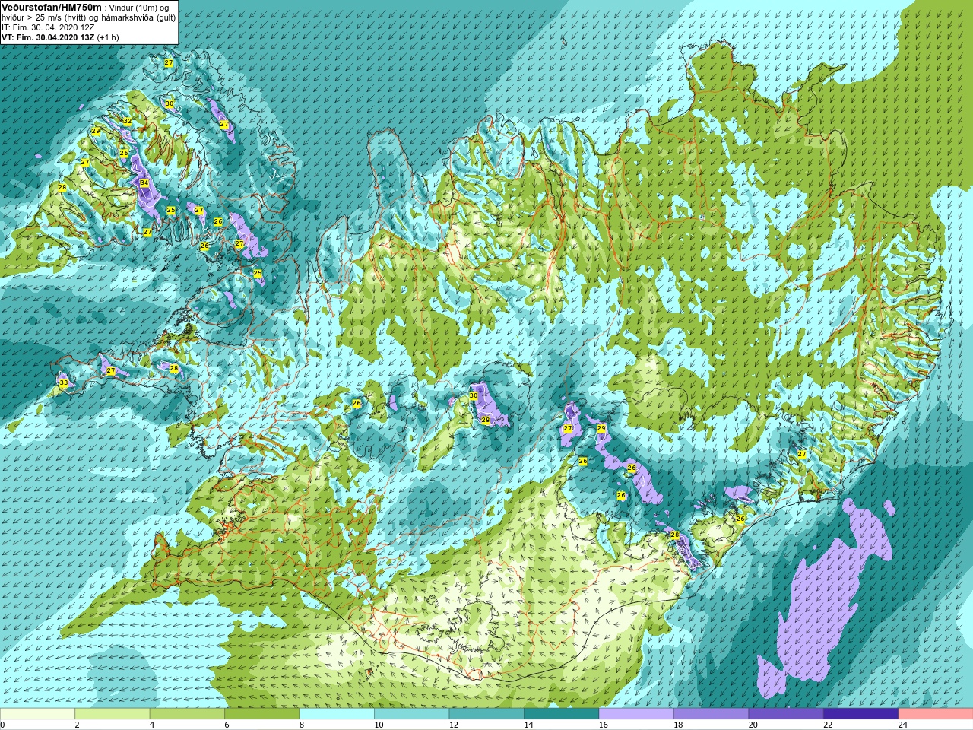Click the legend scale label 24
The width and height of the screenshot is (973, 730).
903,725
